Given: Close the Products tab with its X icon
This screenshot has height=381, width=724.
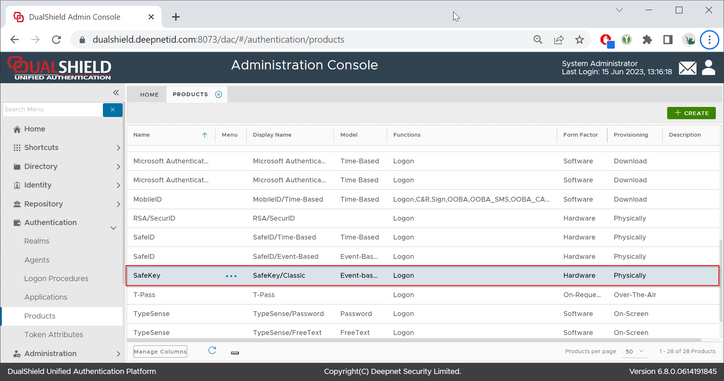Looking at the screenshot, I should pos(218,94).
